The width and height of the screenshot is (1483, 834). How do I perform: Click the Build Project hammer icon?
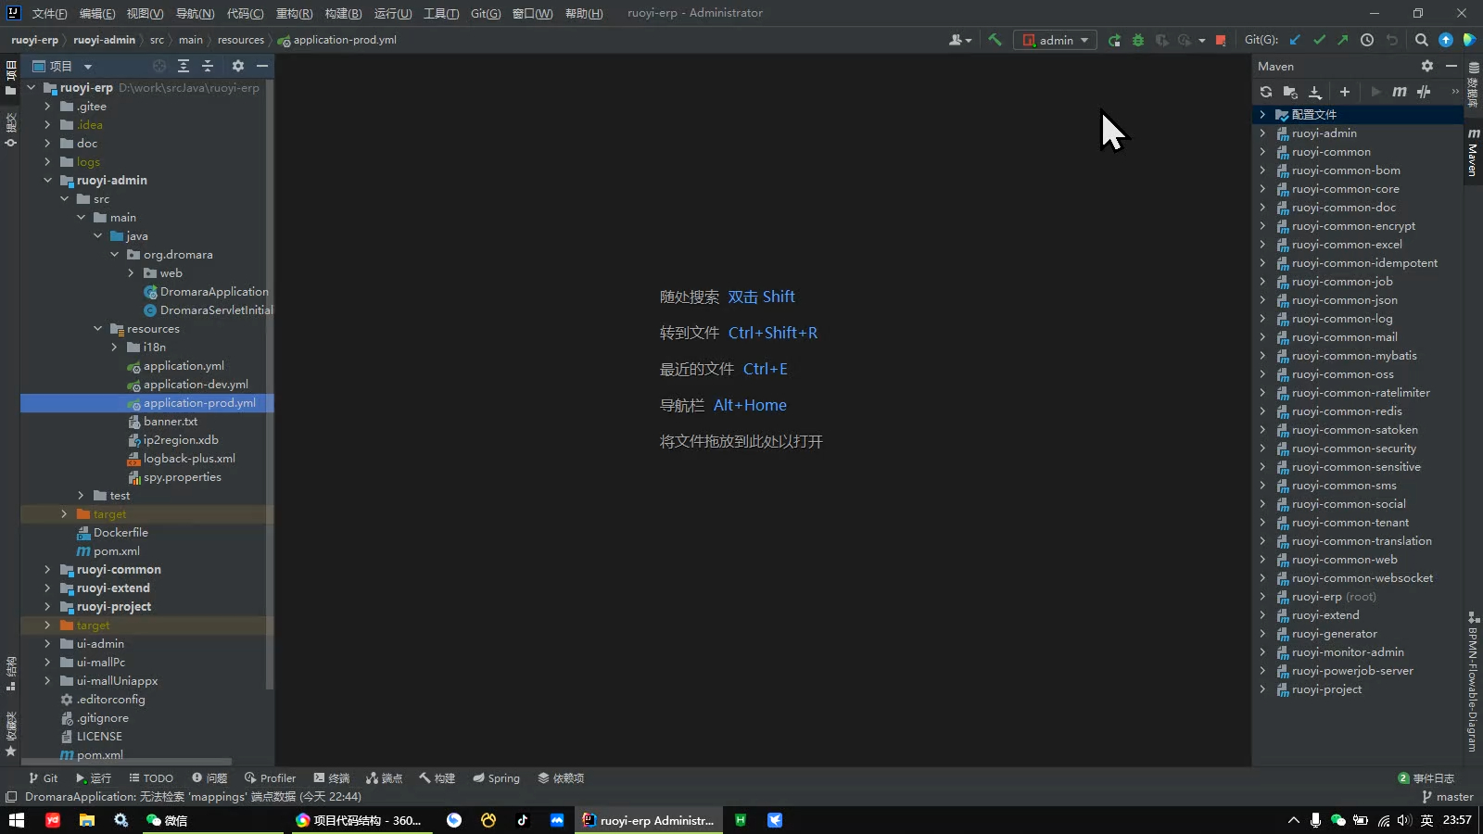[x=995, y=40]
